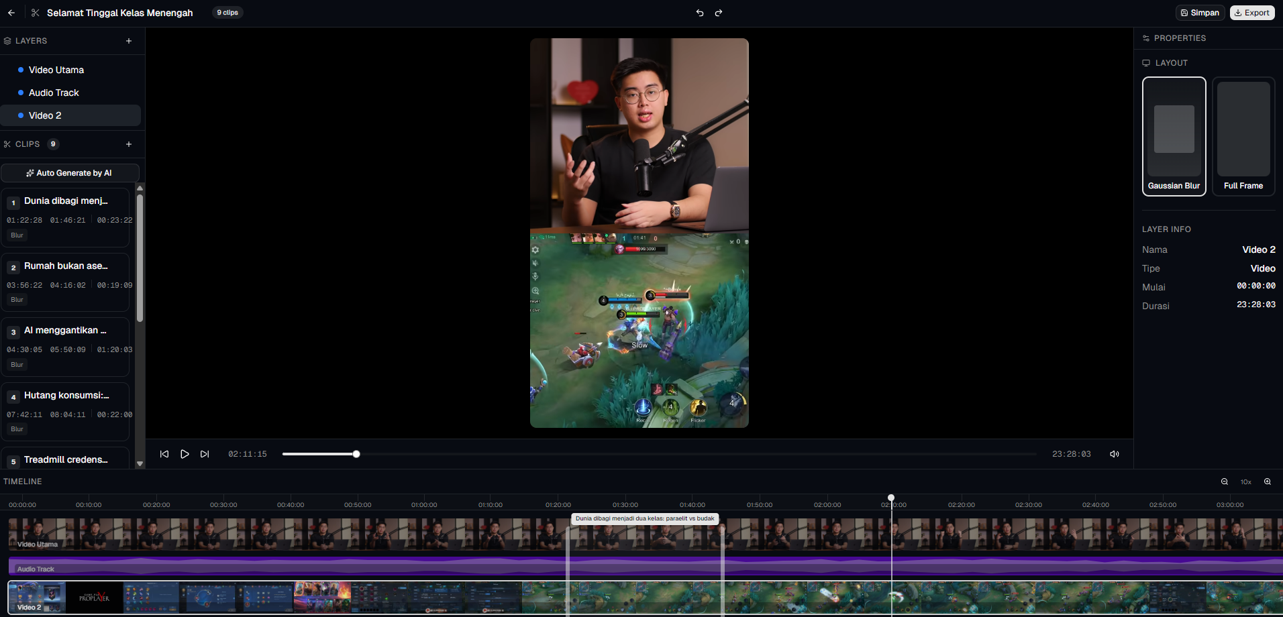Click the 10x zoom level label
Screen dimensions: 1283x617
(x=1246, y=482)
